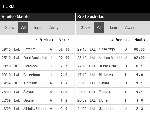Open the Mallorca match entry
The image size is (150, 116).
[x=113, y=75]
